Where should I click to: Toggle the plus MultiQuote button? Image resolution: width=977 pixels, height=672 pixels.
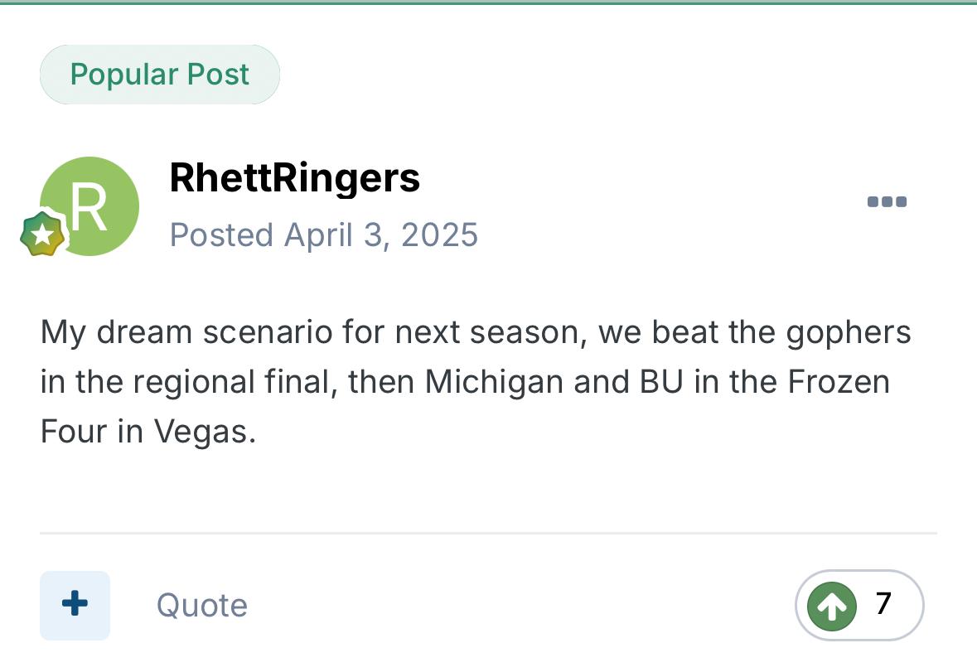point(75,605)
